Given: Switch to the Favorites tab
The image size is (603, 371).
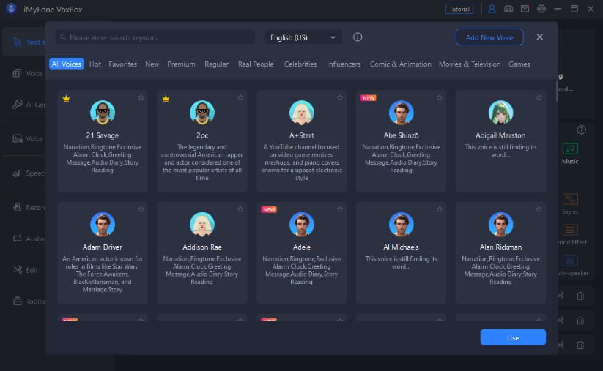Looking at the screenshot, I should 122,64.
